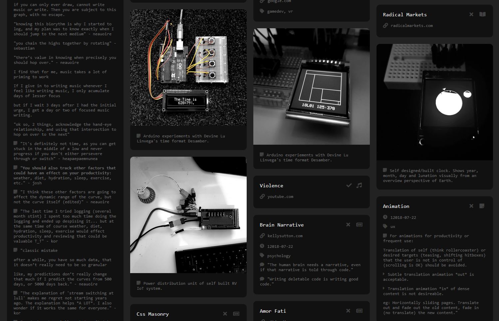The image size is (499, 321).
Task: Click the open book icon on Radical Markets
Action: pos(482,14)
